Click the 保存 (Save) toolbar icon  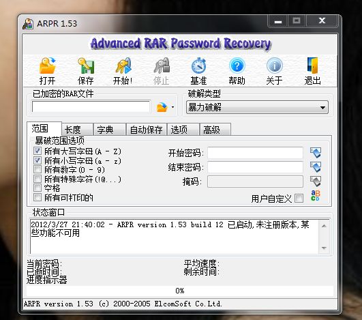pyautogui.click(x=85, y=66)
